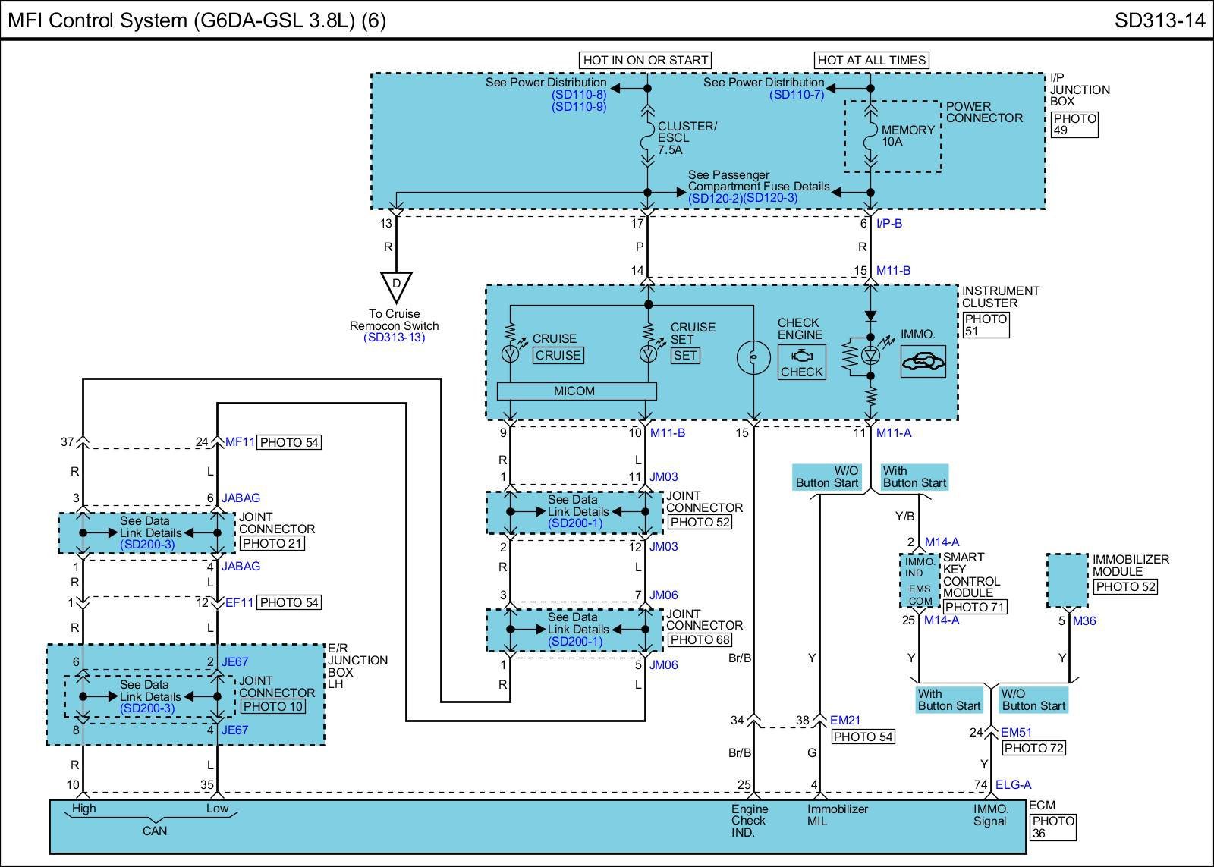Open PHOTO 51 for instrument cluster

[x=986, y=325]
